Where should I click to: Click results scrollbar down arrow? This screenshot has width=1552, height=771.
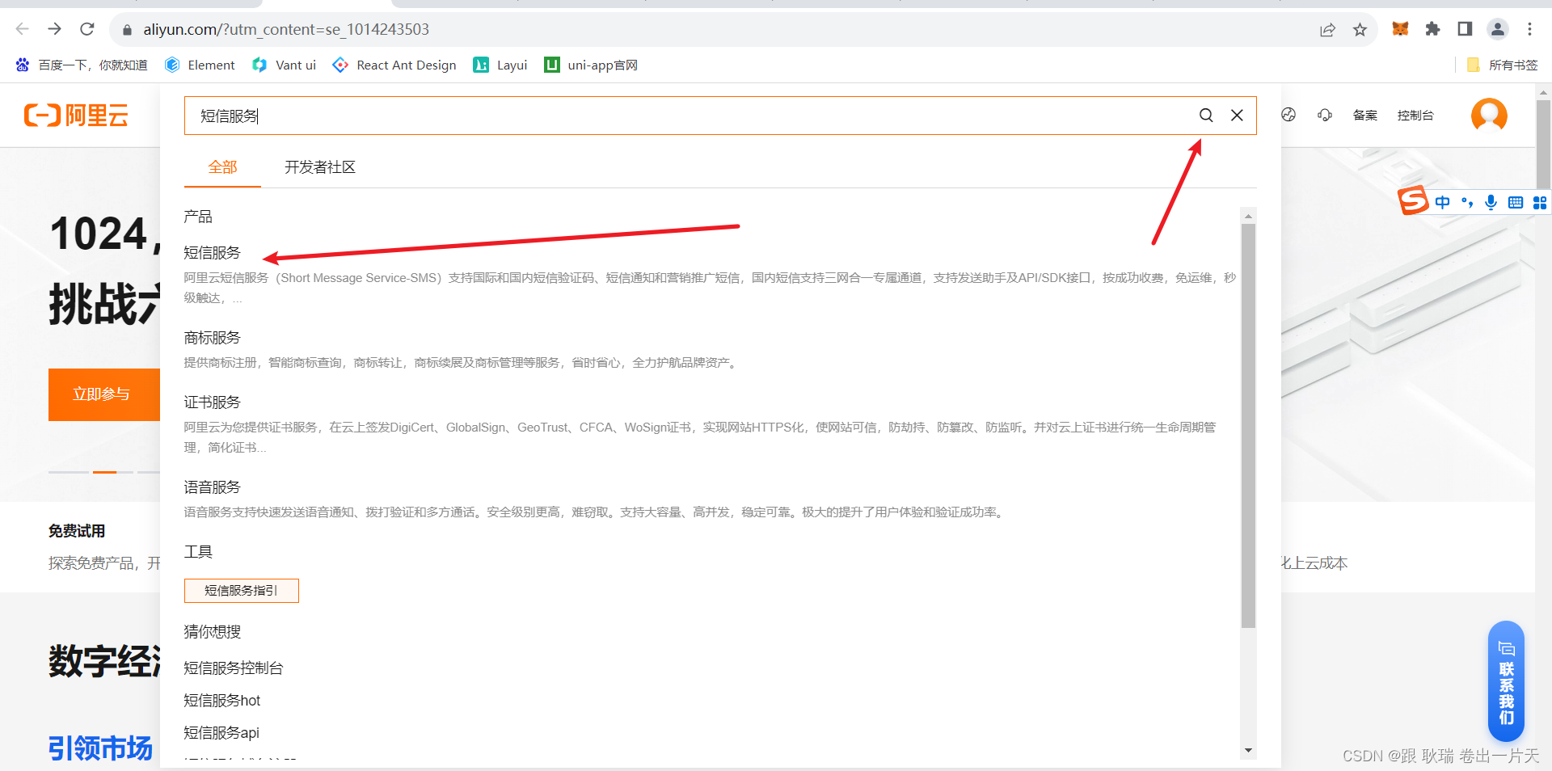coord(1248,751)
